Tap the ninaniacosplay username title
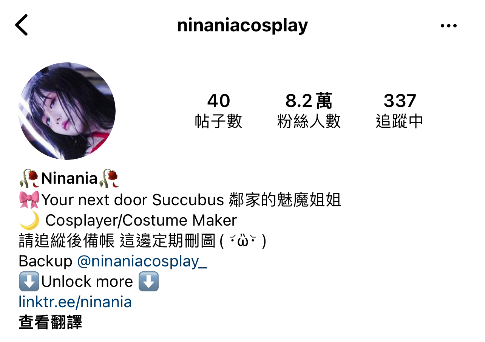This screenshot has width=485, height=342. point(242,25)
